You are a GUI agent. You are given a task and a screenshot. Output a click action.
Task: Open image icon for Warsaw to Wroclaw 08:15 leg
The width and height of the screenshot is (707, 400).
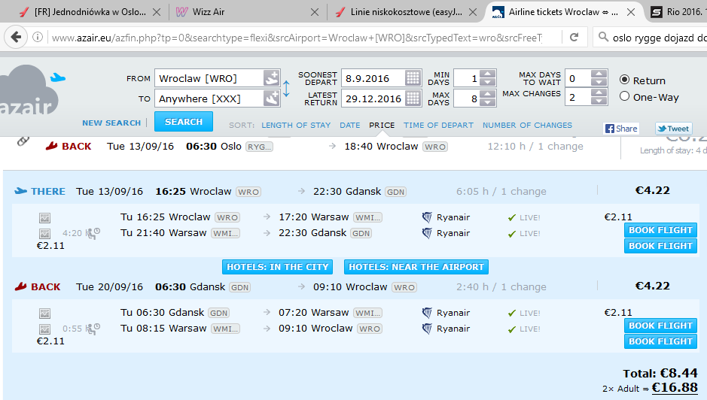pos(44,329)
